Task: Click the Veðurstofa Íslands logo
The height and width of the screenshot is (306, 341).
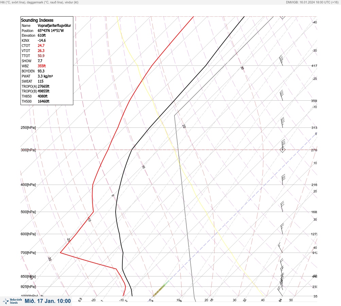Action: (12, 301)
